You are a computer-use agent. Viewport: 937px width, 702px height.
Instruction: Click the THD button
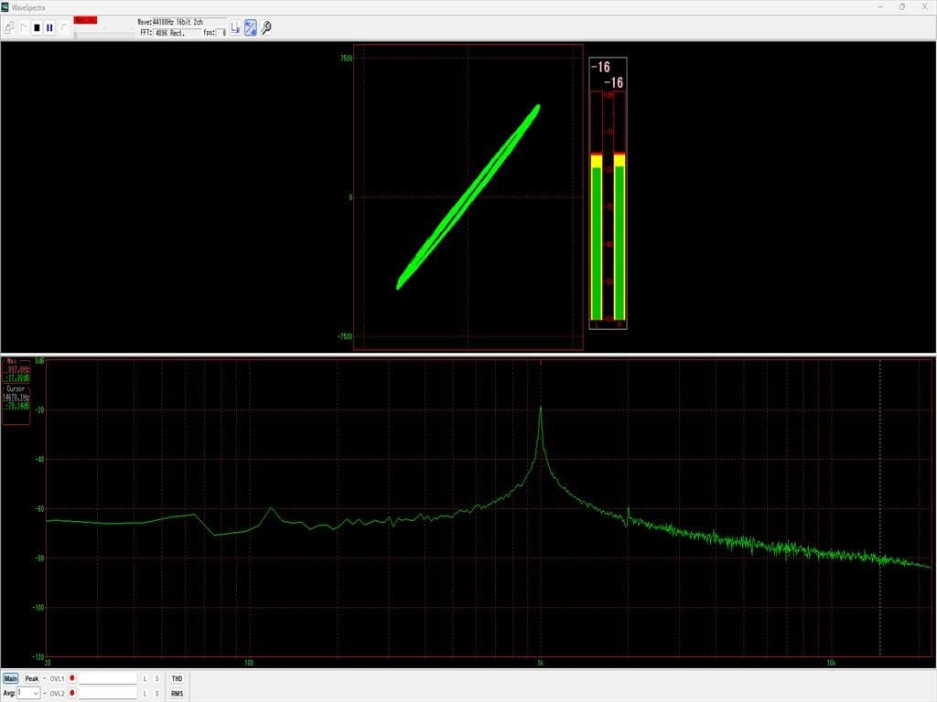click(x=177, y=679)
